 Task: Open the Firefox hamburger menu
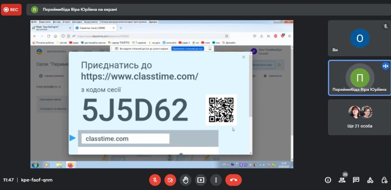tap(289, 36)
